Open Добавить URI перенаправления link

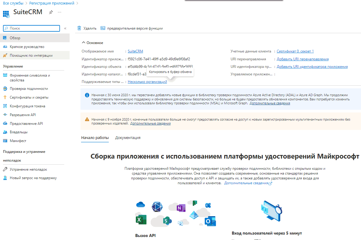click(x=302, y=59)
